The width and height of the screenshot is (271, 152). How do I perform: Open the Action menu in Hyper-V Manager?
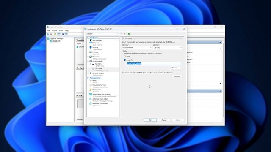pos(55,31)
